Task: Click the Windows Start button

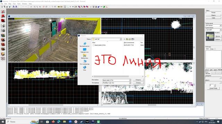Action: (3, 122)
